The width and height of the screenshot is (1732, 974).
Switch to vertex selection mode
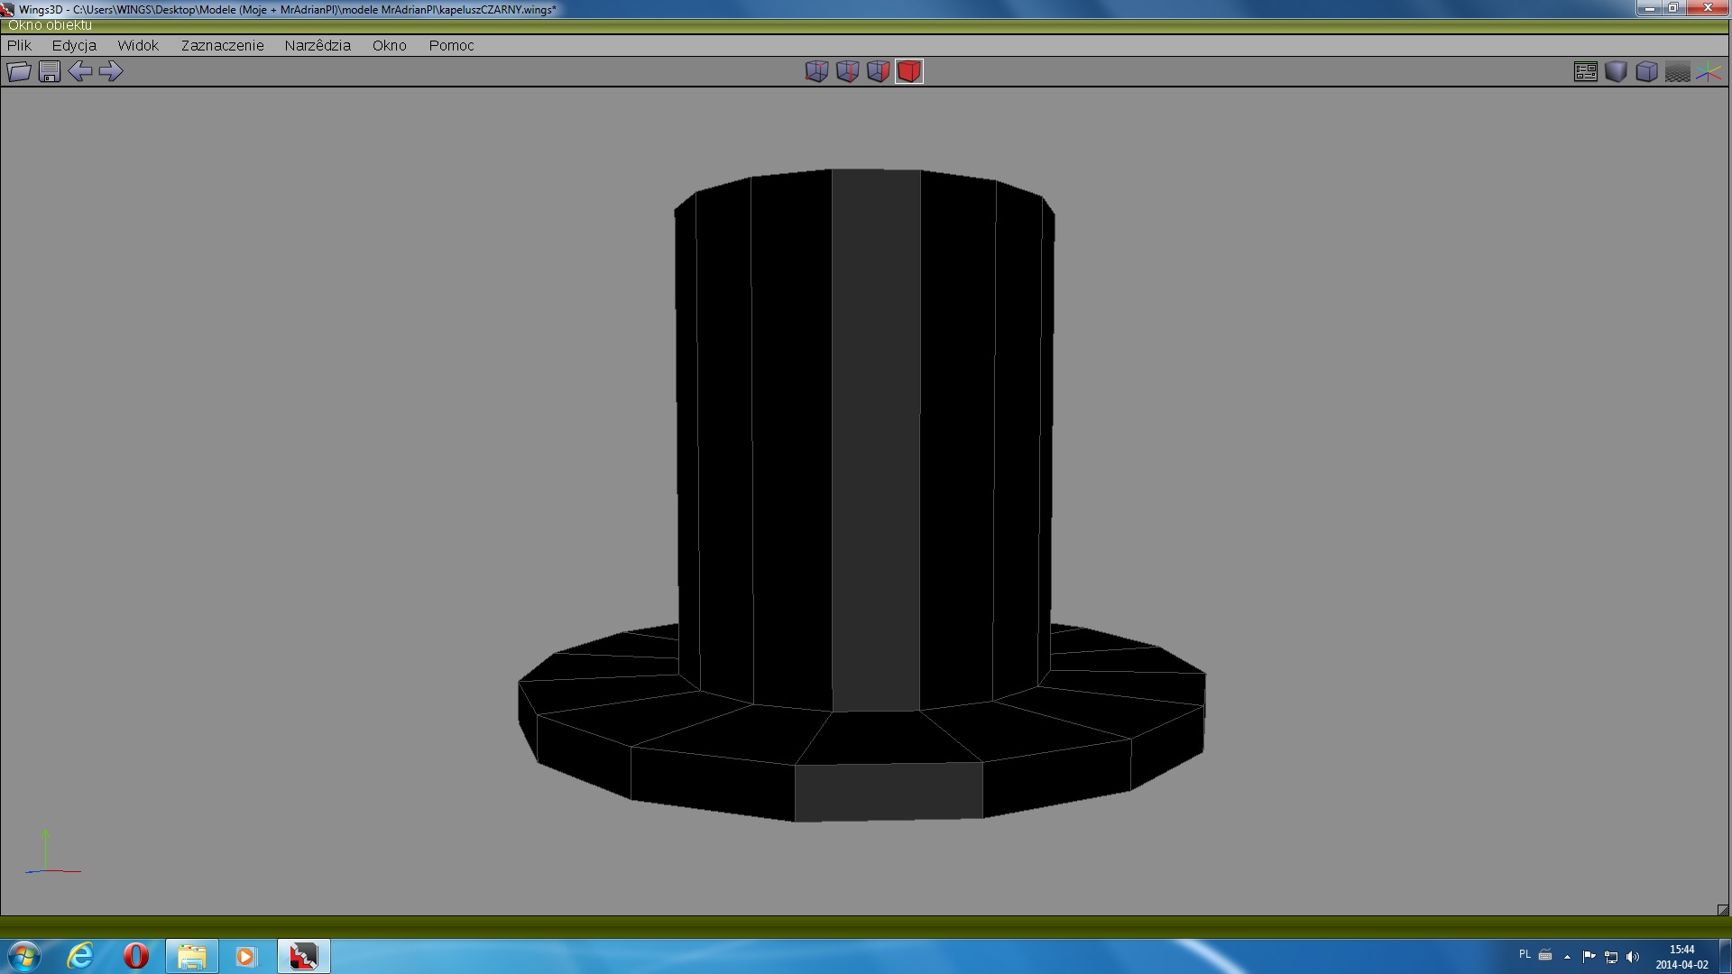pos(816,71)
